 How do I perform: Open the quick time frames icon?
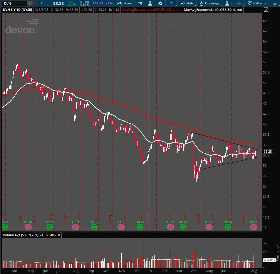coord(140,3)
